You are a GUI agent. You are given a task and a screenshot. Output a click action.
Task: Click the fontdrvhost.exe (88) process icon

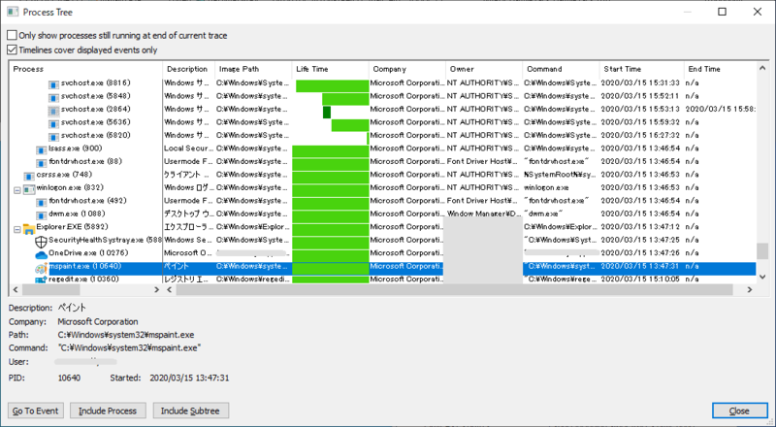pos(42,162)
